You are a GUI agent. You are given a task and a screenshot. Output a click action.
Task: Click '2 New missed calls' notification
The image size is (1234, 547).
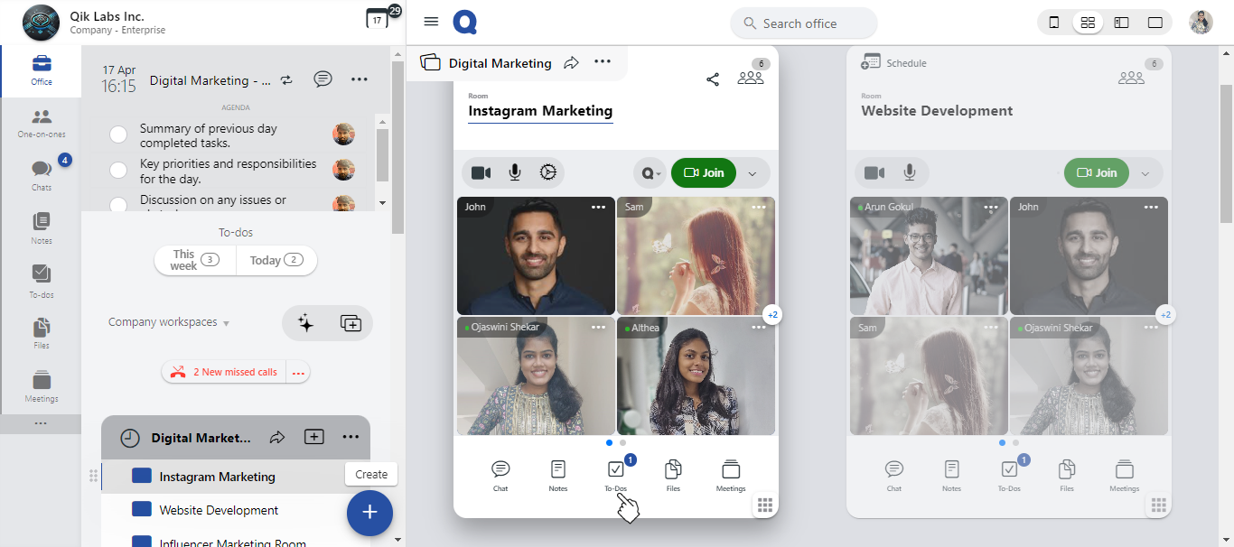(x=225, y=372)
